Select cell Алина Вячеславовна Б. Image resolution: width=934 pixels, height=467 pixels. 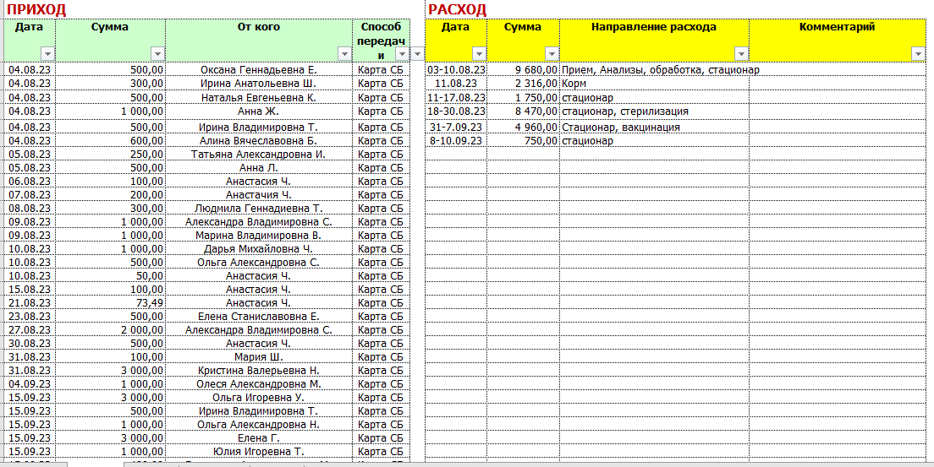(259, 140)
